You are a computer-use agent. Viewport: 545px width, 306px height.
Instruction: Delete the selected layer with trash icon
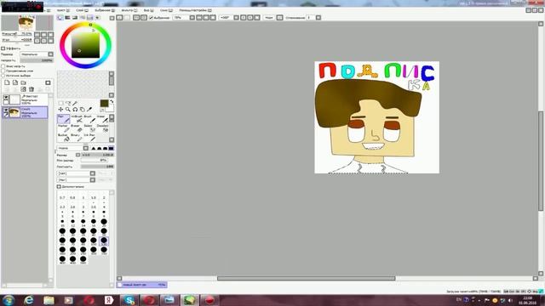[x=32, y=89]
